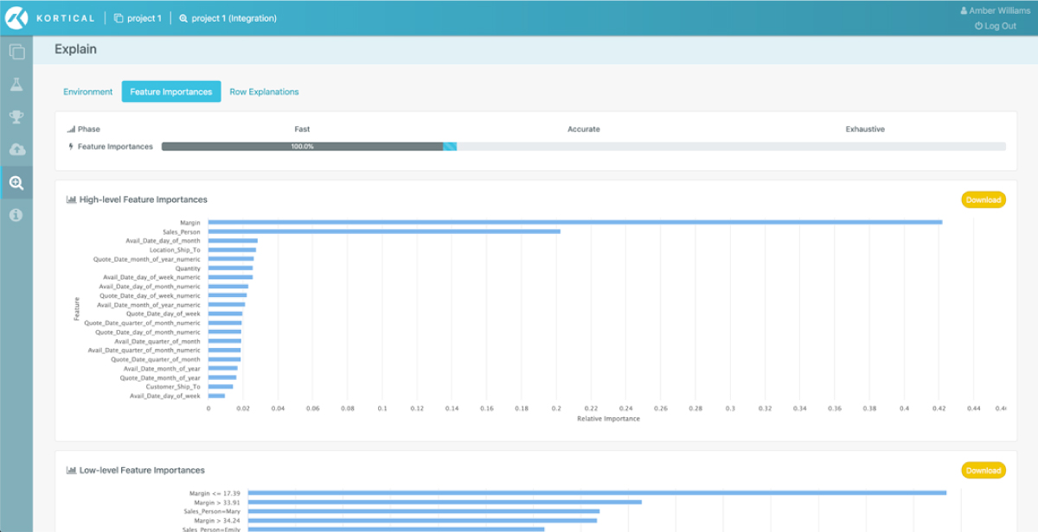The width and height of the screenshot is (1038, 532).
Task: Click the Quantity feature label
Action: pyautogui.click(x=188, y=268)
